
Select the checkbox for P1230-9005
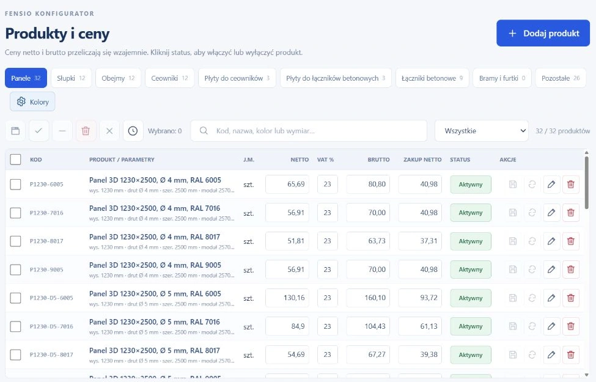click(15, 270)
